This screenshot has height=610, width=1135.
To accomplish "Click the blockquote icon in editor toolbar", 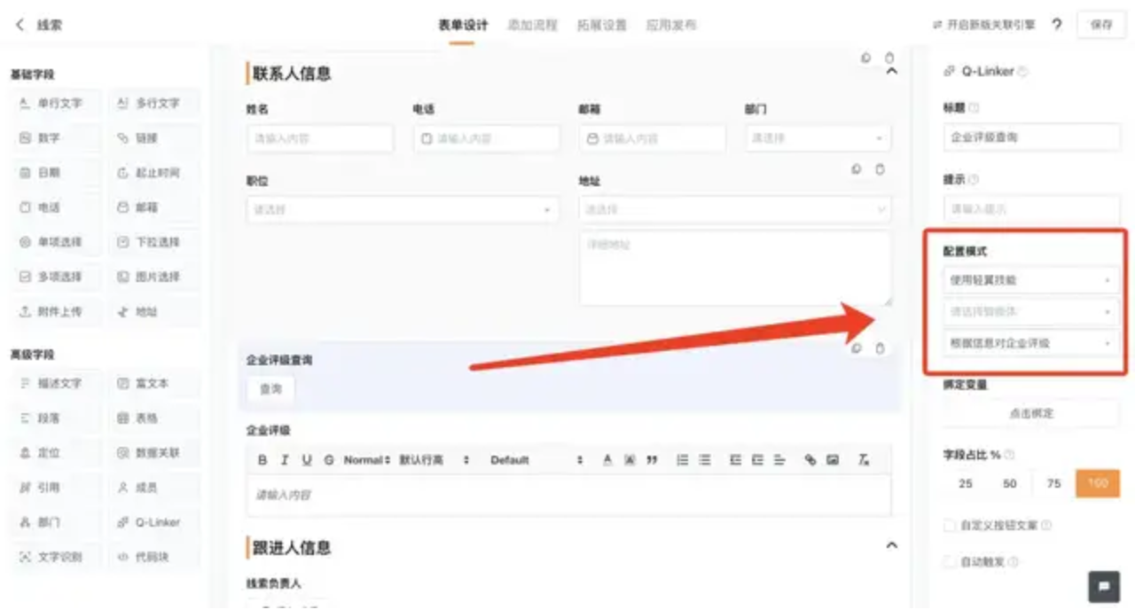I will tap(653, 460).
